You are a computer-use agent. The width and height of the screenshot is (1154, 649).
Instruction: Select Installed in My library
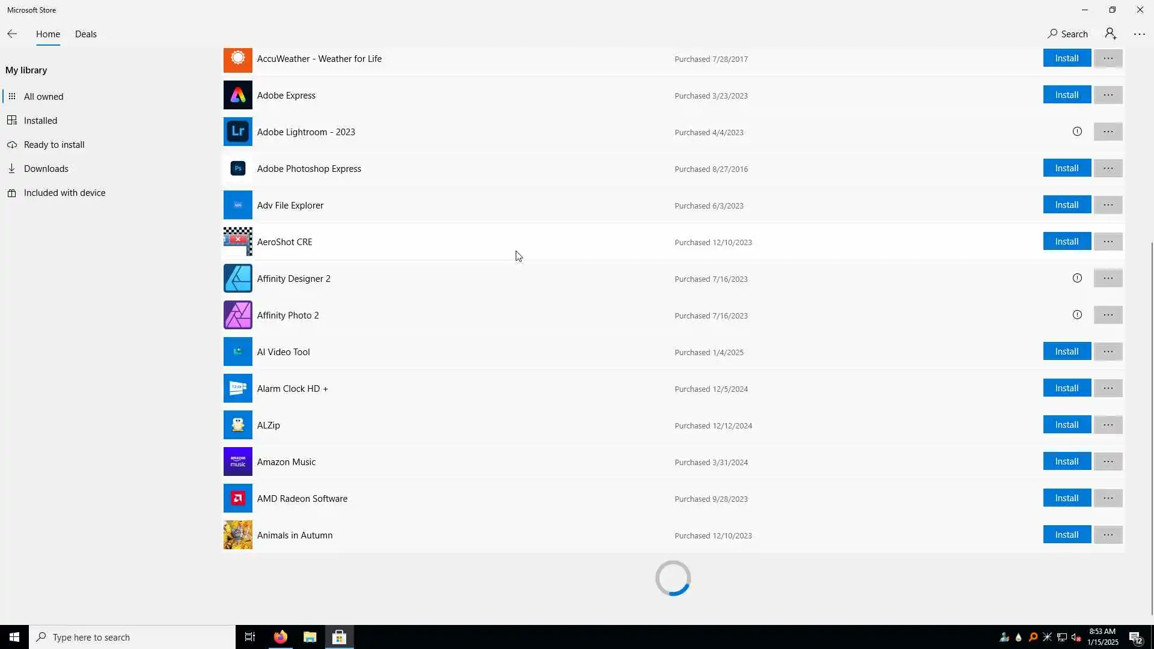click(x=40, y=121)
